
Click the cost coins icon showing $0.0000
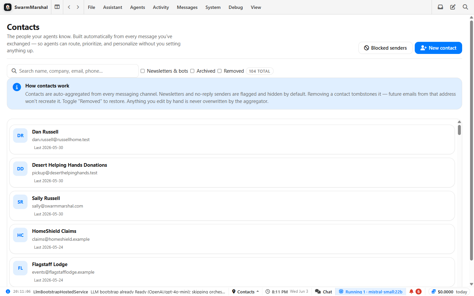[x=434, y=292]
